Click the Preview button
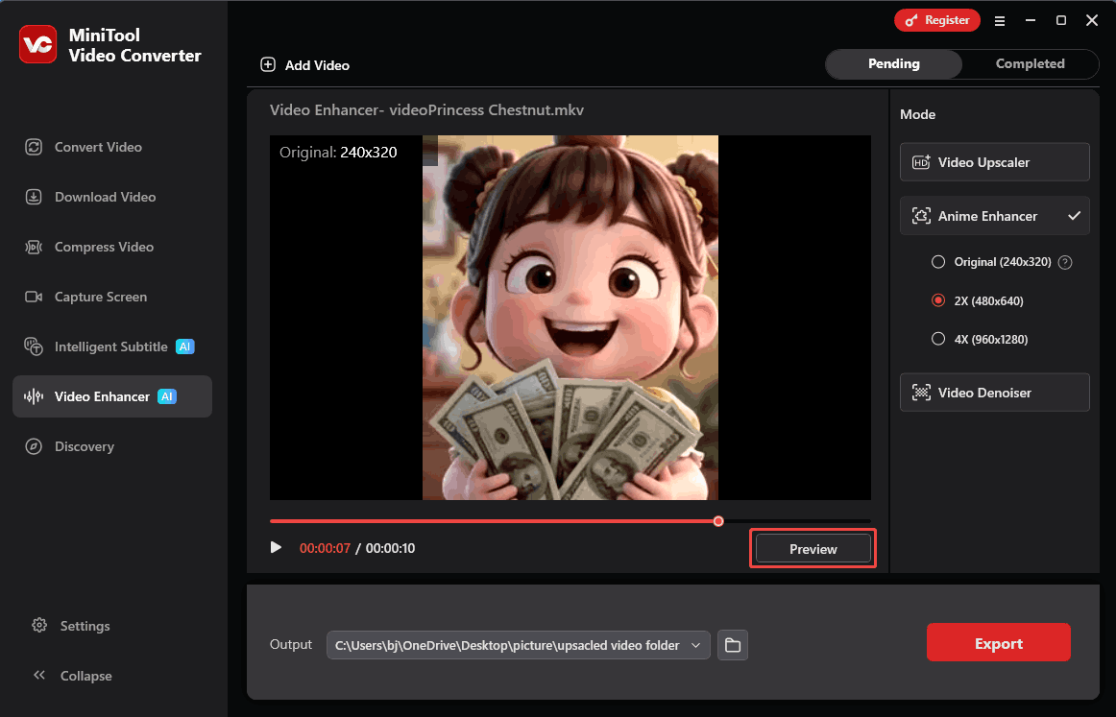 (813, 548)
